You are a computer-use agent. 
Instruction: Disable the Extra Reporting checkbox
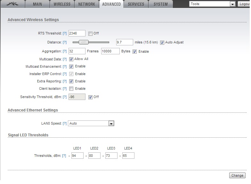[71, 81]
